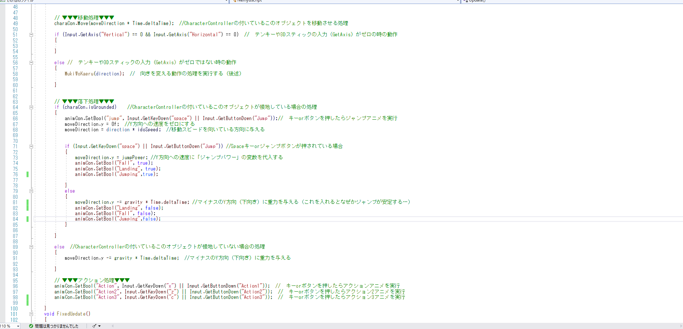
Task: Click the left horizontal scrollbar arrow
Action: (x=113, y=326)
